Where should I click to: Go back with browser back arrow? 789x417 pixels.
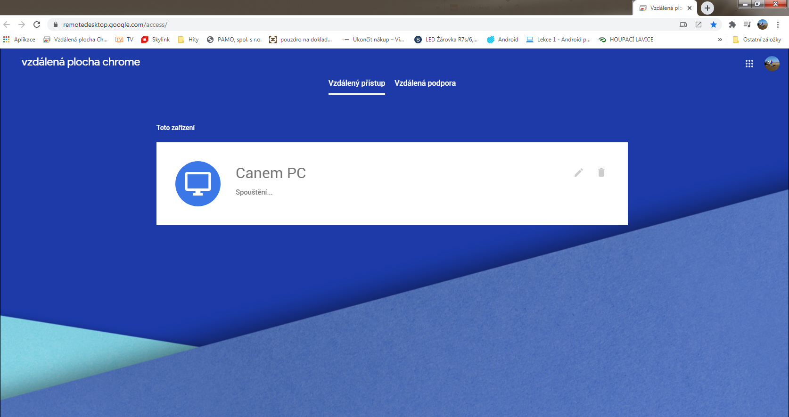pyautogui.click(x=7, y=25)
